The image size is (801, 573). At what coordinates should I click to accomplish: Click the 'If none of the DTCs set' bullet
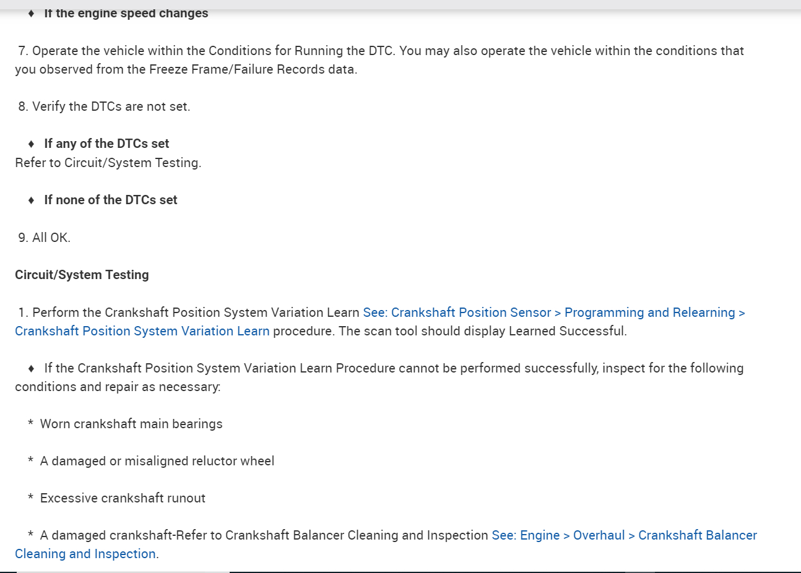click(x=110, y=200)
